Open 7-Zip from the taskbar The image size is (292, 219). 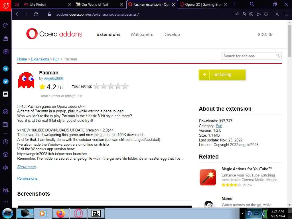(x=96, y=213)
